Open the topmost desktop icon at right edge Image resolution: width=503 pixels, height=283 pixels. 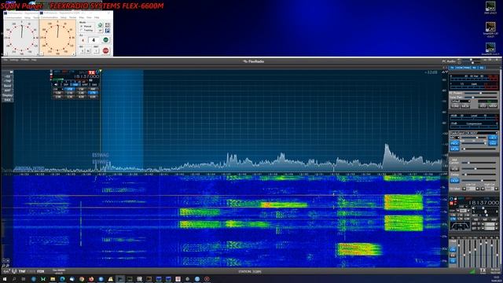(490, 8)
